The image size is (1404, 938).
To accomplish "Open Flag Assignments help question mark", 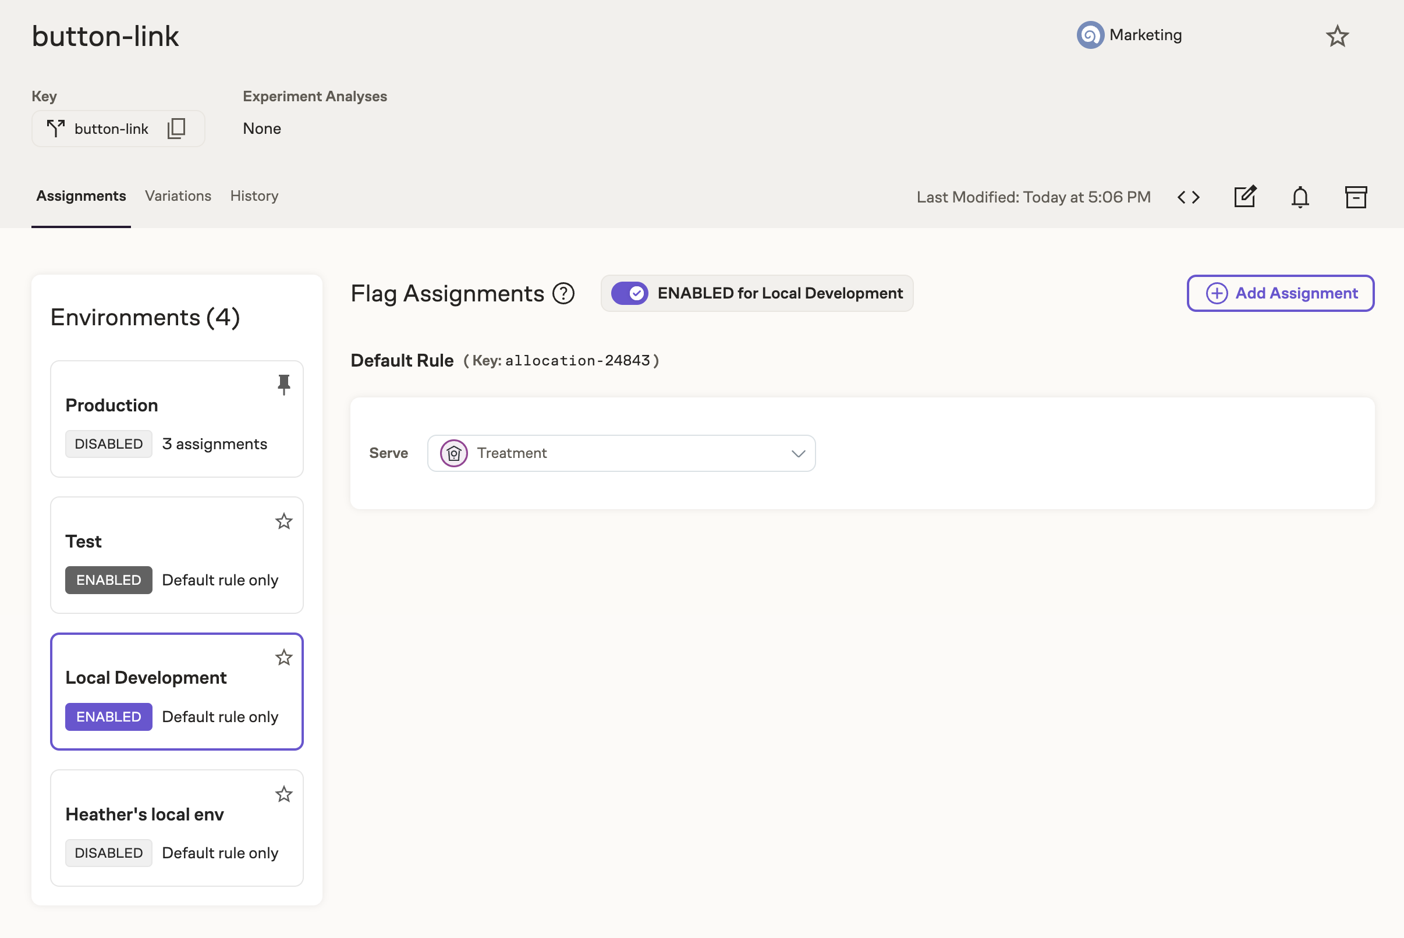I will [x=563, y=293].
